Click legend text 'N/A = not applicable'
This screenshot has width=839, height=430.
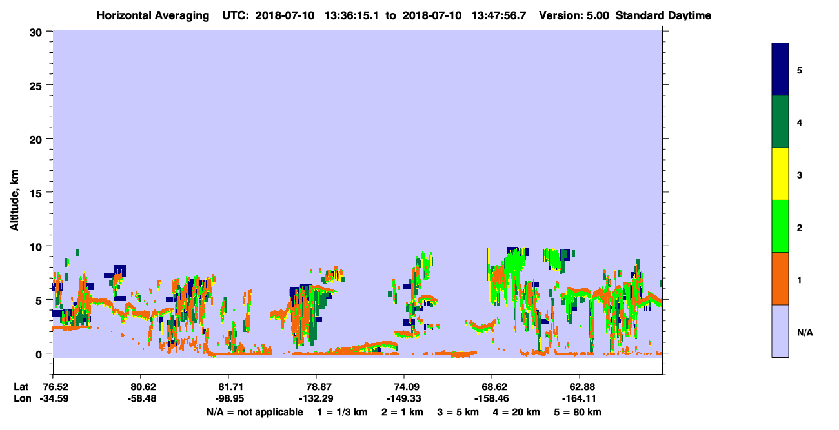coord(254,412)
